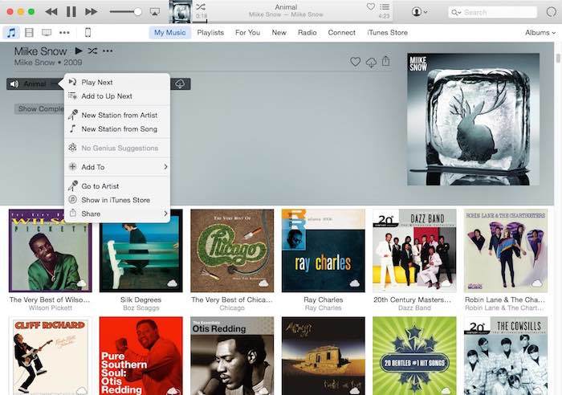The height and width of the screenshot is (395, 562).
Task: Select New Station from Artist
Action: 117,115
